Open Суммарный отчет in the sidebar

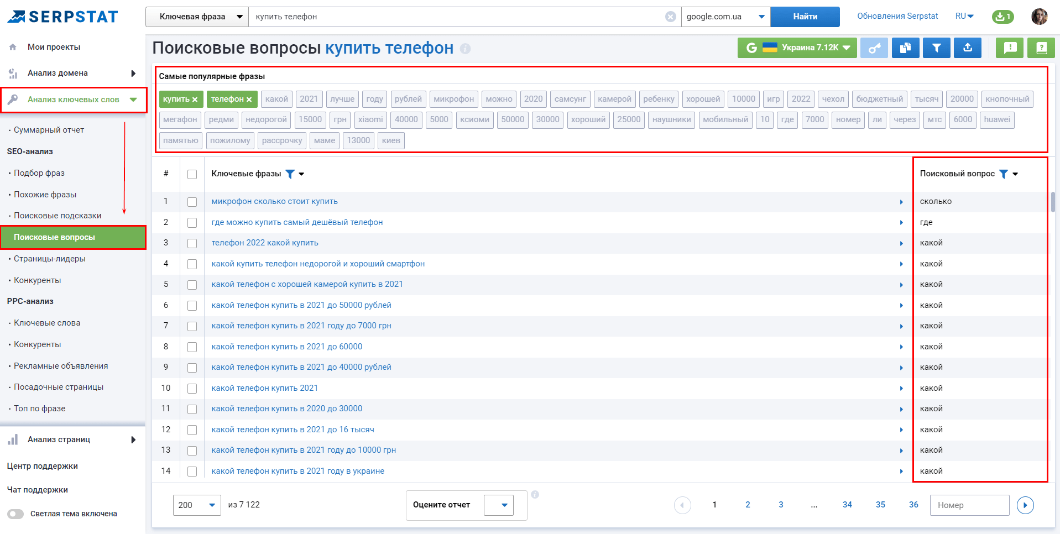(49, 130)
